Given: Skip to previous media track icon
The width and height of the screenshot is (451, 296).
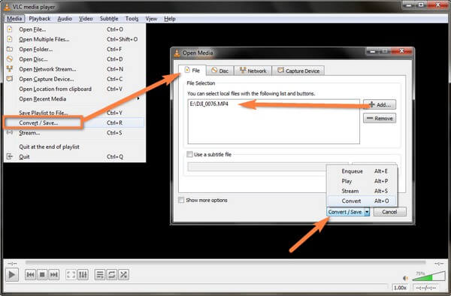Looking at the screenshot, I should (30, 275).
